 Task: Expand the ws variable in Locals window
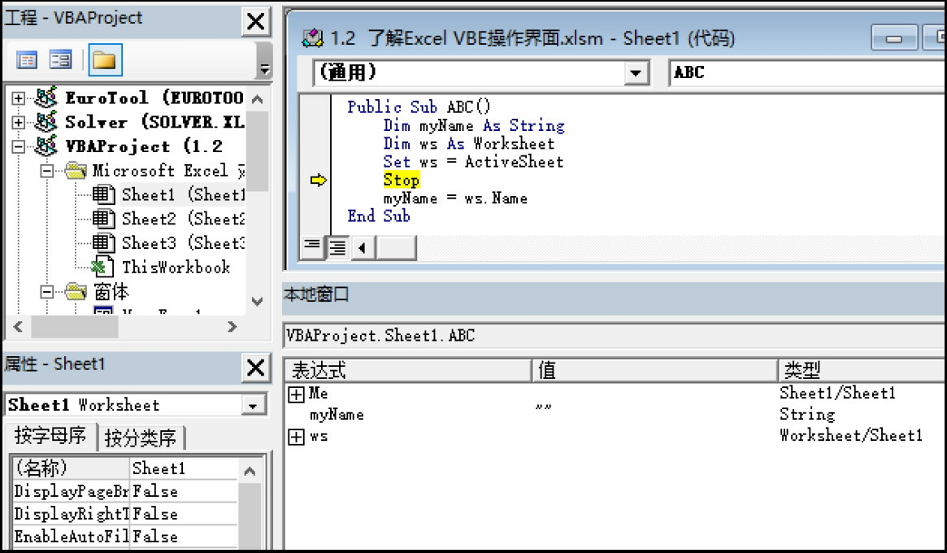tap(297, 437)
